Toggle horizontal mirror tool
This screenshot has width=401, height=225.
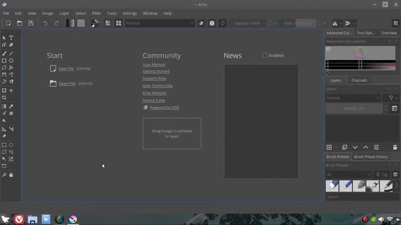tap(335, 23)
